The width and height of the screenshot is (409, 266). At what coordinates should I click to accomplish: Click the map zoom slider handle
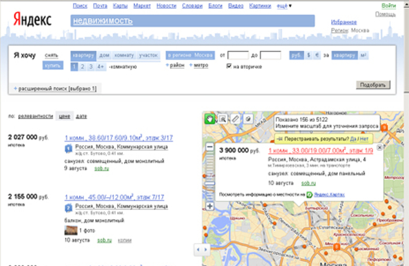[210, 184]
